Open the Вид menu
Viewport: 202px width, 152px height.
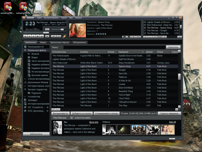(x=71, y=18)
